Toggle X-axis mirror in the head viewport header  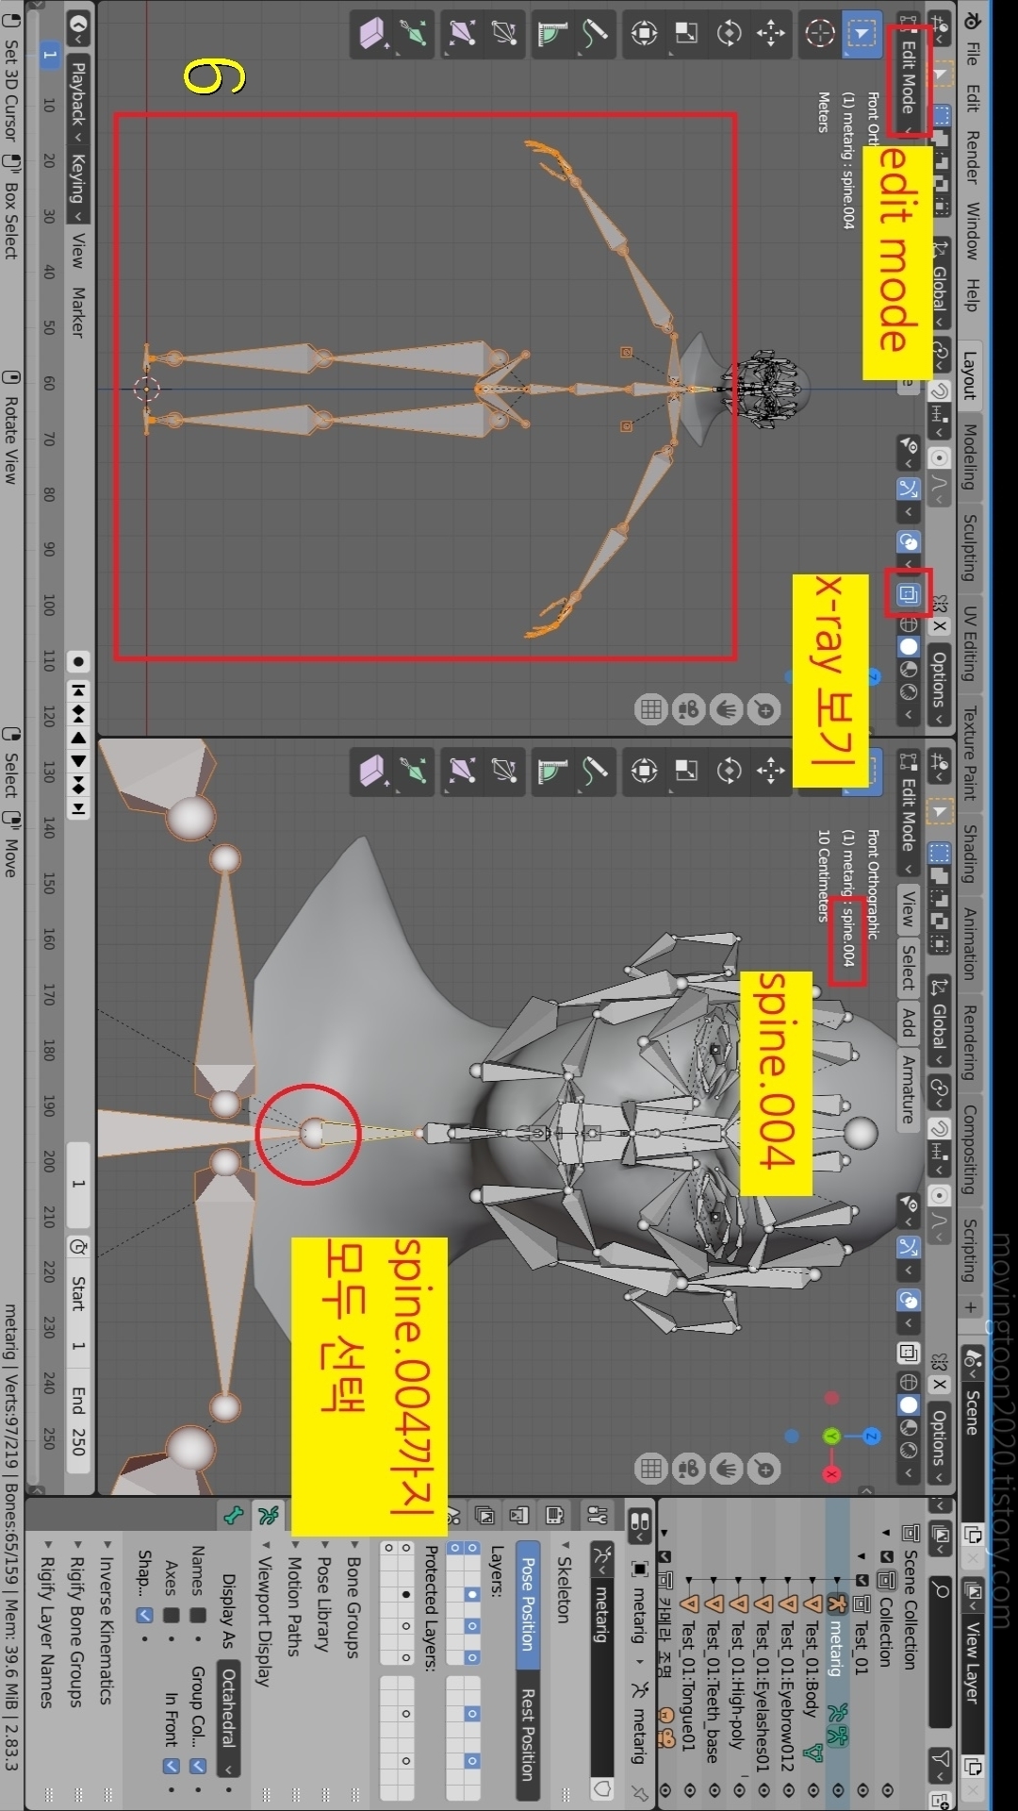coord(940,1385)
